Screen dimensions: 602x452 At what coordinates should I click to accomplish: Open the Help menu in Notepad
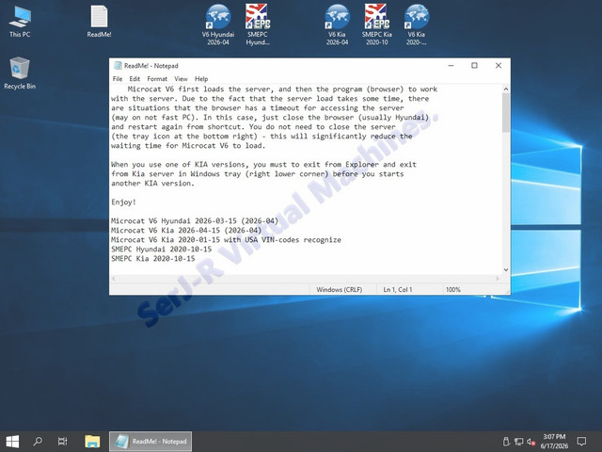pyautogui.click(x=201, y=79)
